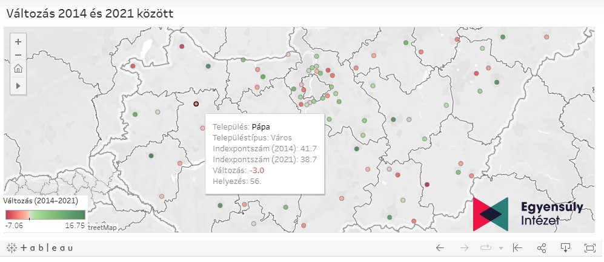Redo using the right arrow button
The width and height of the screenshot is (604, 262).
[x=463, y=247]
